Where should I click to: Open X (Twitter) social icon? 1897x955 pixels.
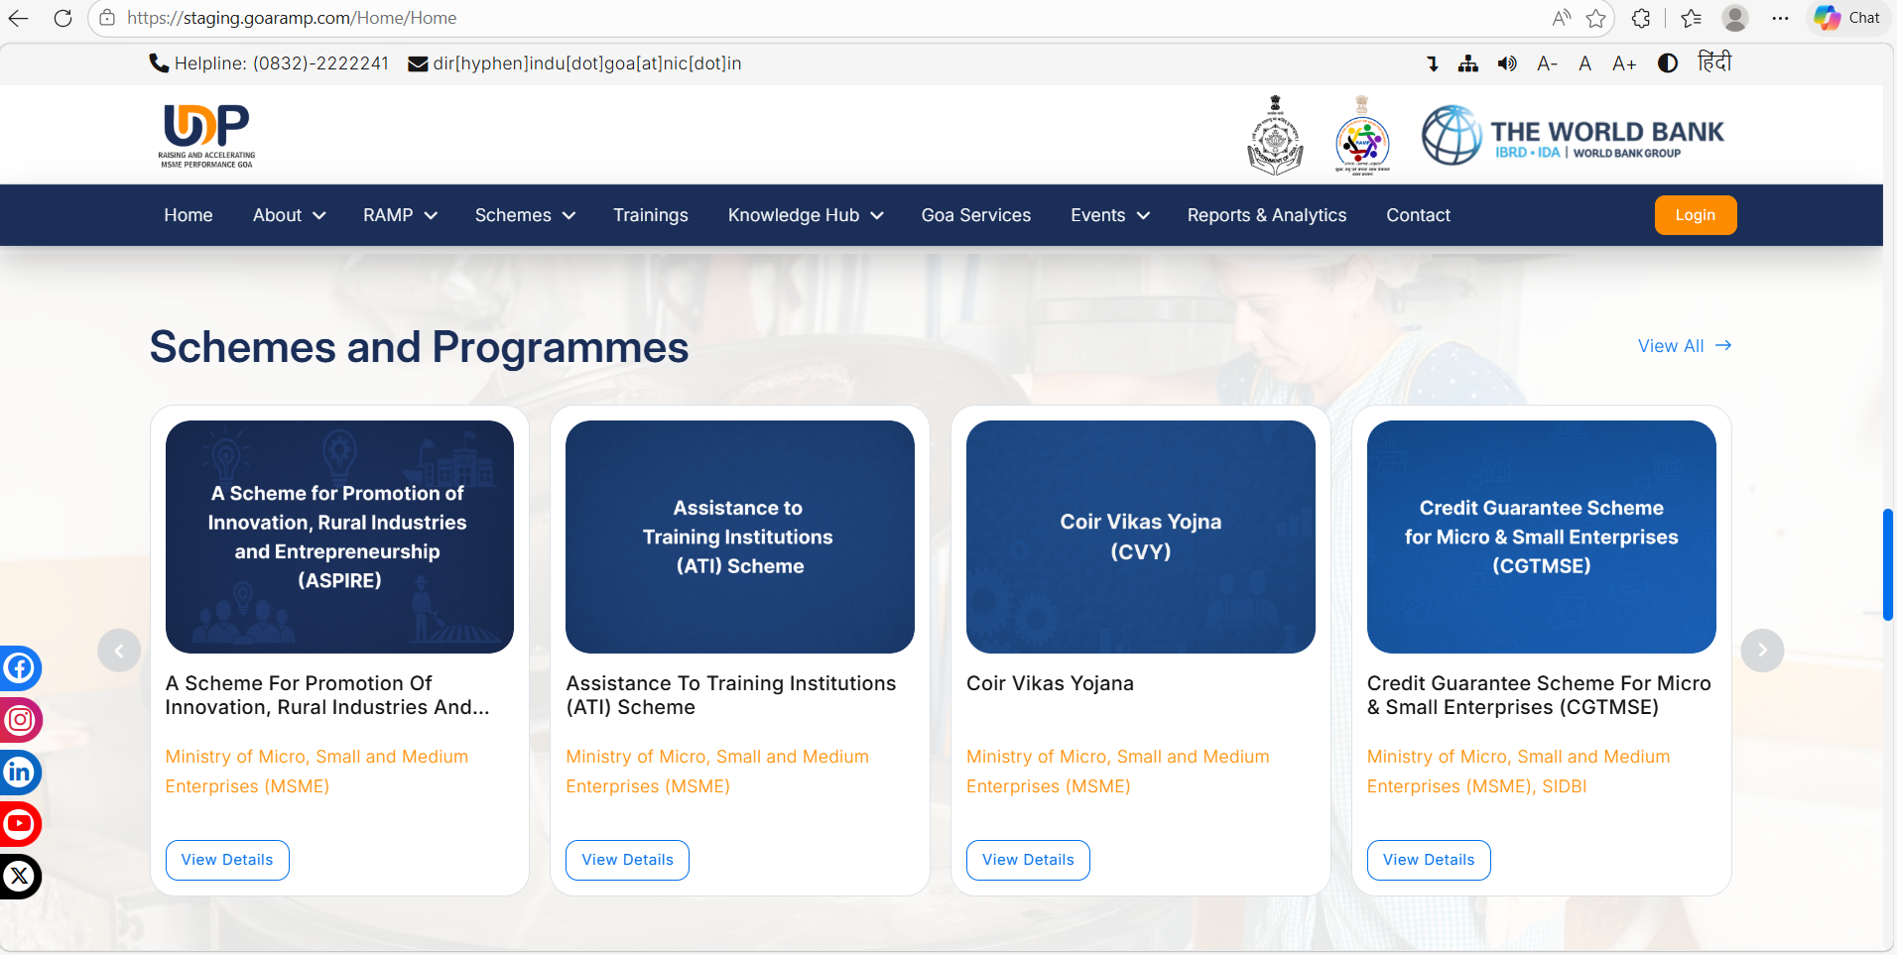coord(20,877)
